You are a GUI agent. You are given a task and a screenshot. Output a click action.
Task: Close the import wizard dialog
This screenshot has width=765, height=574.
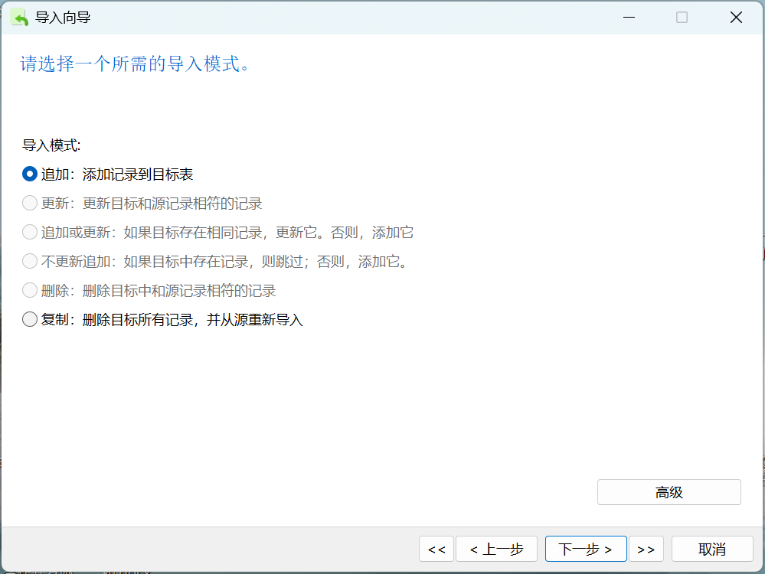pyautogui.click(x=736, y=18)
